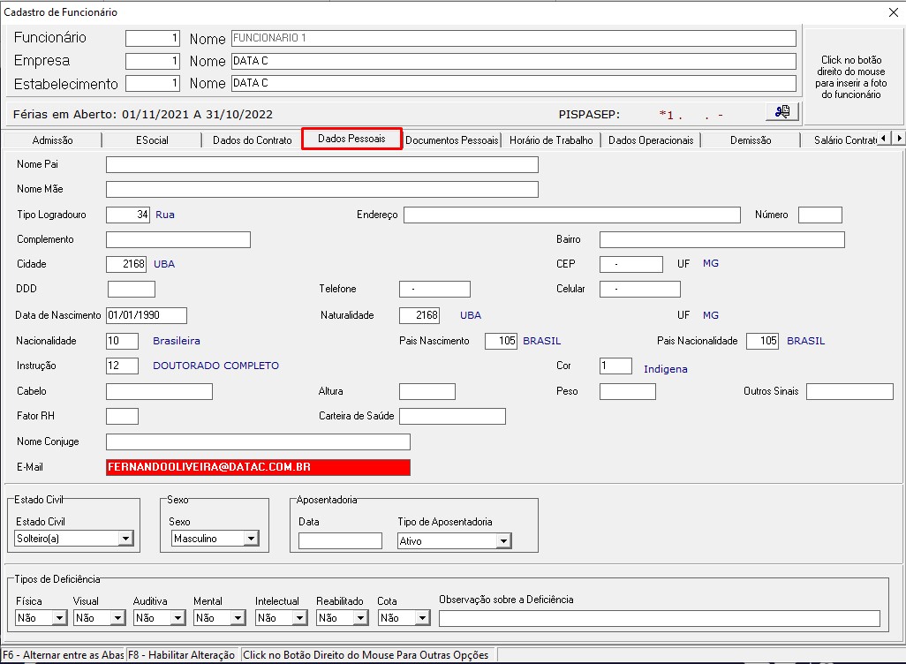Click the Celular input field
This screenshot has width=906, height=664.
pyautogui.click(x=639, y=289)
